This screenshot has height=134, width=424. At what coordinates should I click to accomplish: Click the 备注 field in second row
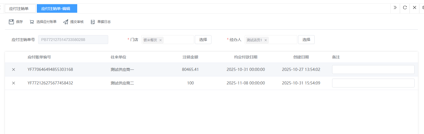(x=373, y=83)
